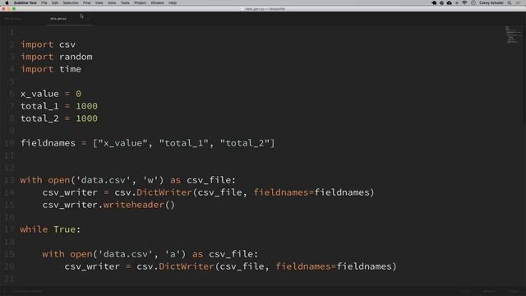Open the Sublime Text application menu
This screenshot has height=296, width=526.
point(25,2)
